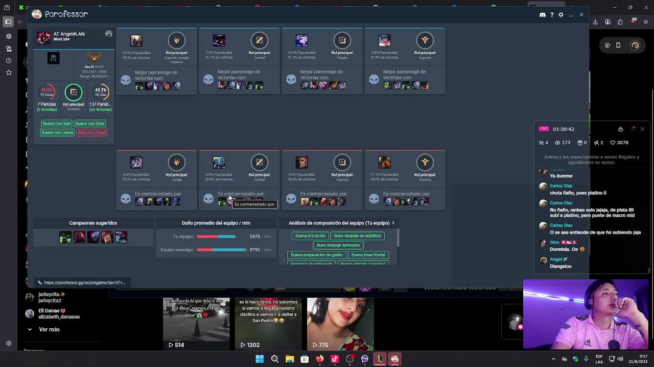The image size is (654, 367).
Task: Click Soporte role icon on fourth ally card
Action: point(425,40)
